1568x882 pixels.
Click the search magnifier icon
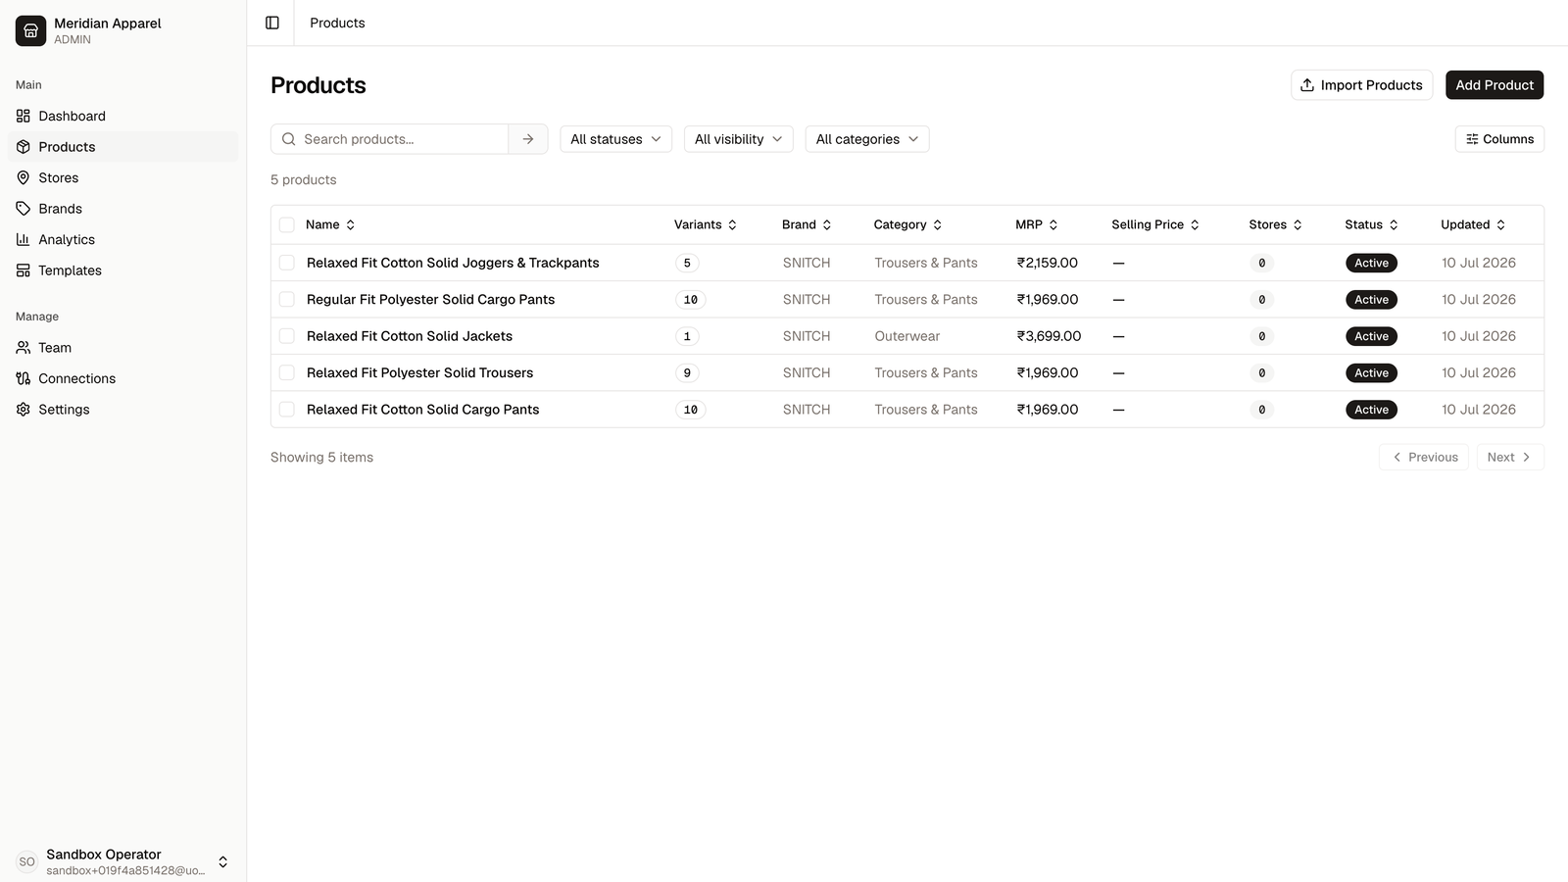point(289,139)
